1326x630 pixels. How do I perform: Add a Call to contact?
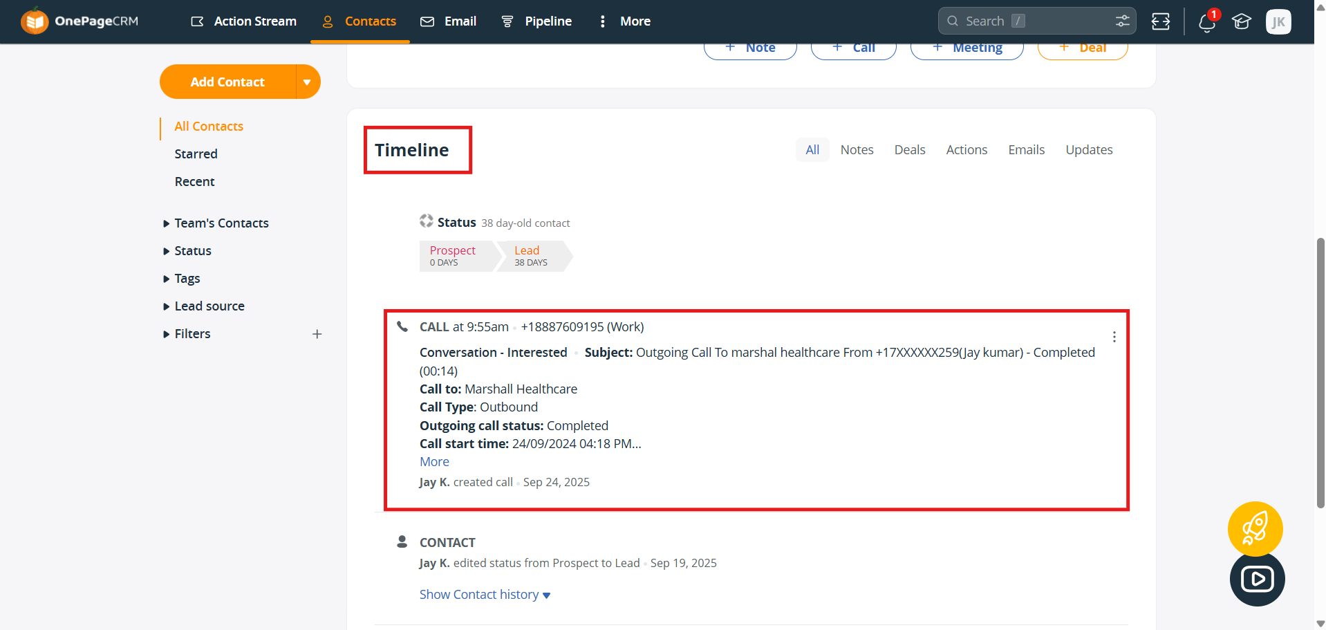854,48
